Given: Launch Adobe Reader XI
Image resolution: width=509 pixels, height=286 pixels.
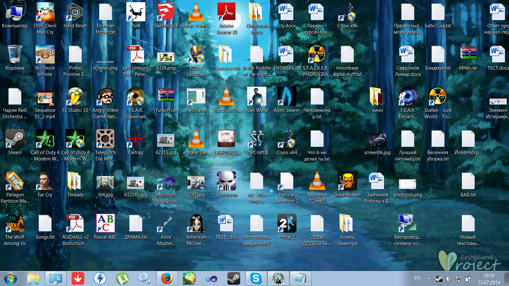Looking at the screenshot, I should tap(226, 18).
